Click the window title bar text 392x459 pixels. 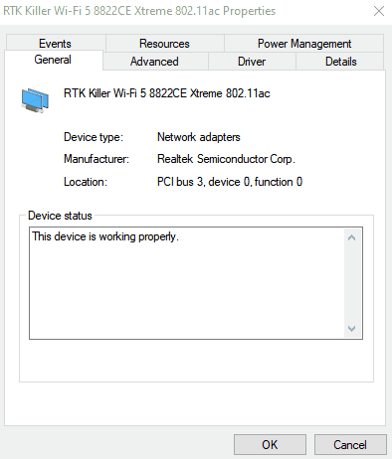click(139, 11)
